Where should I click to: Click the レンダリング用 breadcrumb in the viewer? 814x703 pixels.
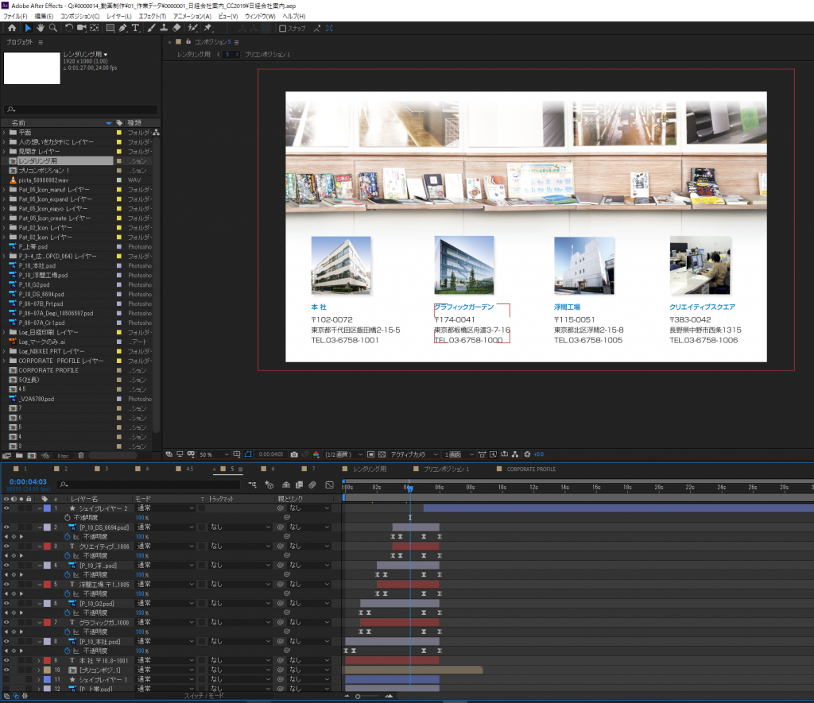[x=194, y=55]
